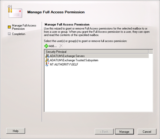Click the gray Completion step indicator
Image resolution: width=160 pixels, height=139 pixels.
(9, 34)
